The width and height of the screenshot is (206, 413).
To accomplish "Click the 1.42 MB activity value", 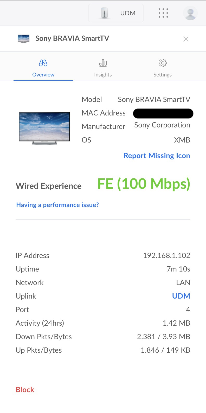I will 176,323.
